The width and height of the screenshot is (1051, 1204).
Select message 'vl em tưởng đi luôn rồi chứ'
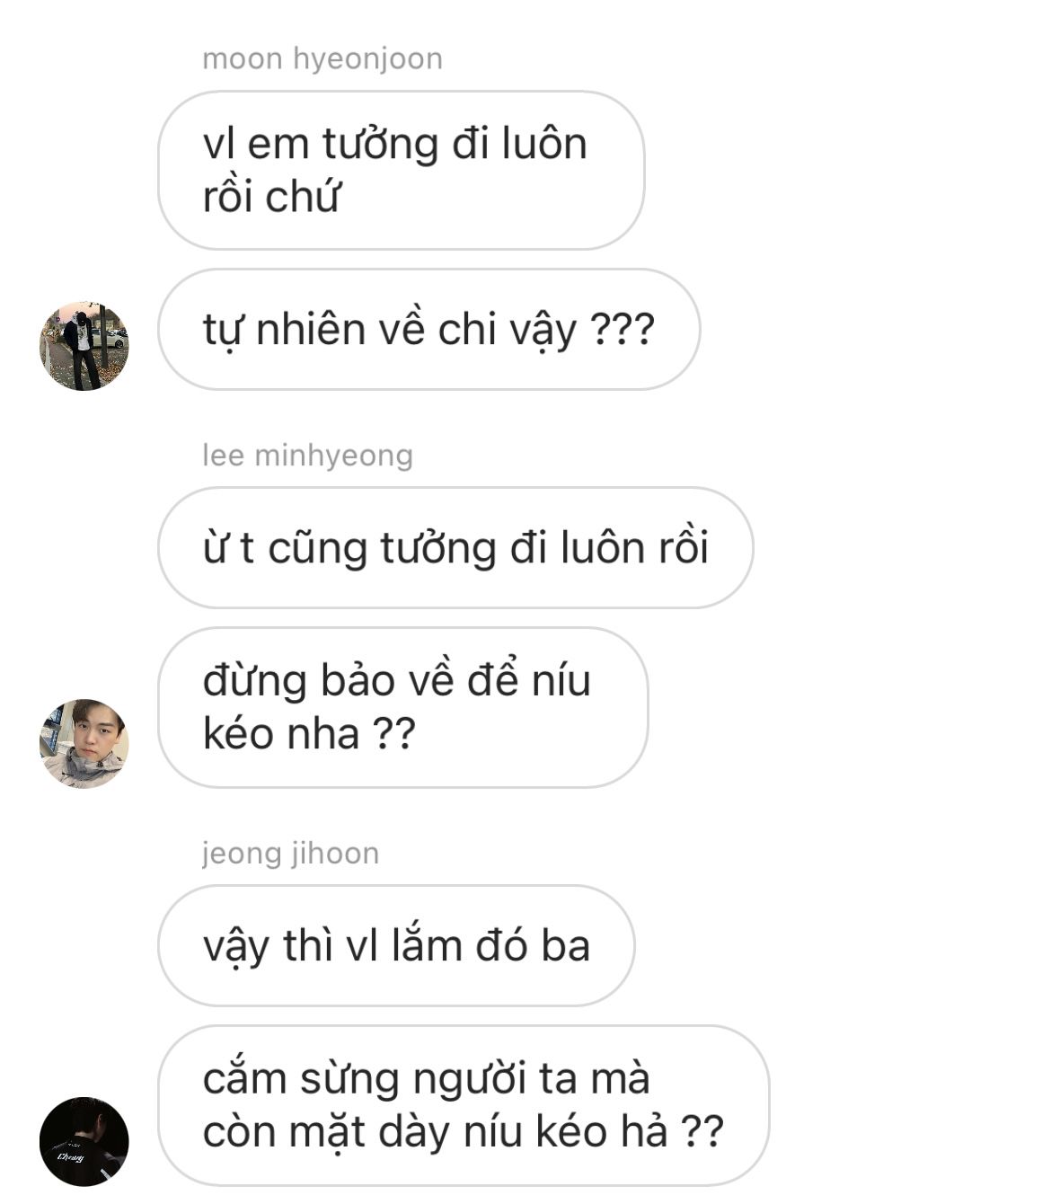tap(401, 170)
